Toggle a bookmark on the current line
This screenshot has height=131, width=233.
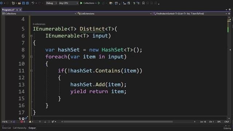point(143,3)
